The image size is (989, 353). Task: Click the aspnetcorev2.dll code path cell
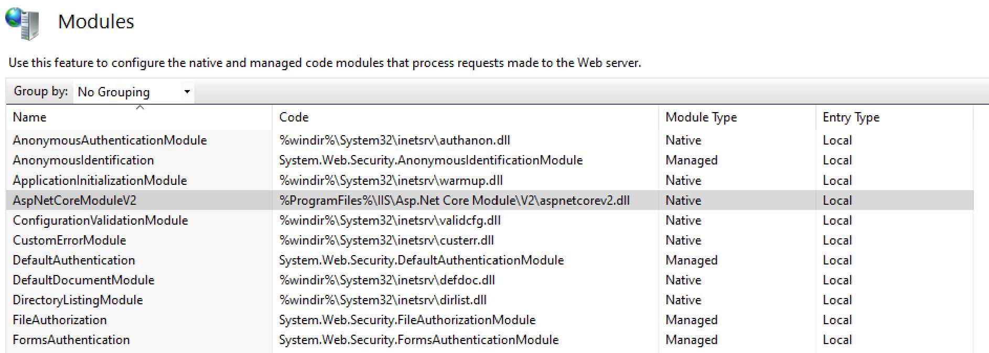pyautogui.click(x=456, y=200)
